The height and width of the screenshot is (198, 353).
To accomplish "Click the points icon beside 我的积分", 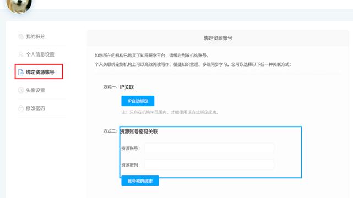I will click(21, 36).
